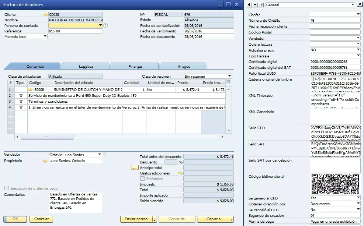Image resolution: width=364 pixels, height=226 pixels.
Task: Click the Vendedor details icon
Action: coord(105,155)
